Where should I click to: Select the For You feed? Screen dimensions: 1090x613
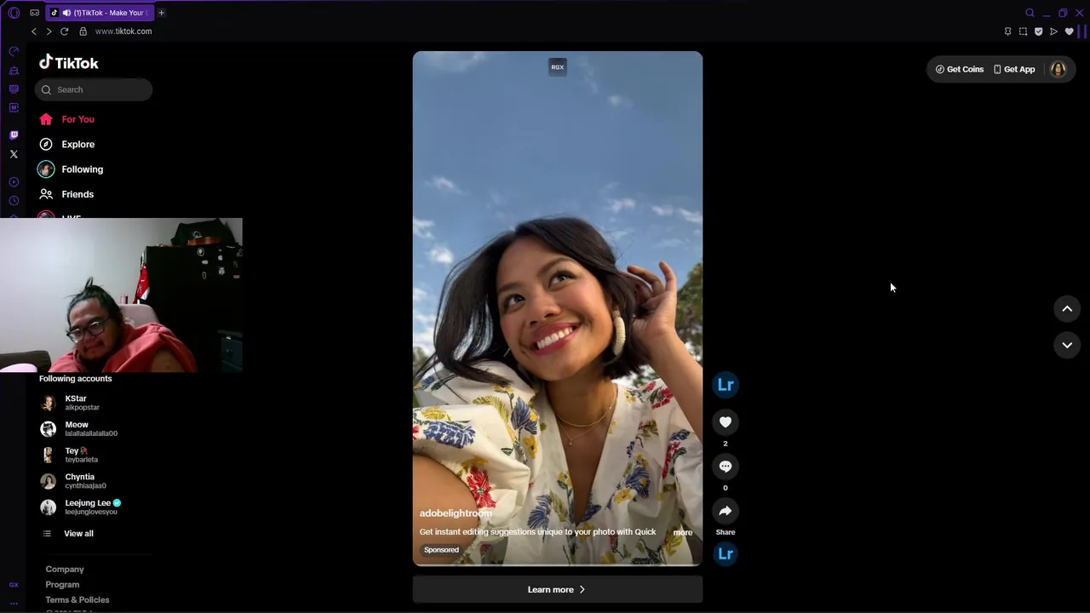click(x=66, y=119)
